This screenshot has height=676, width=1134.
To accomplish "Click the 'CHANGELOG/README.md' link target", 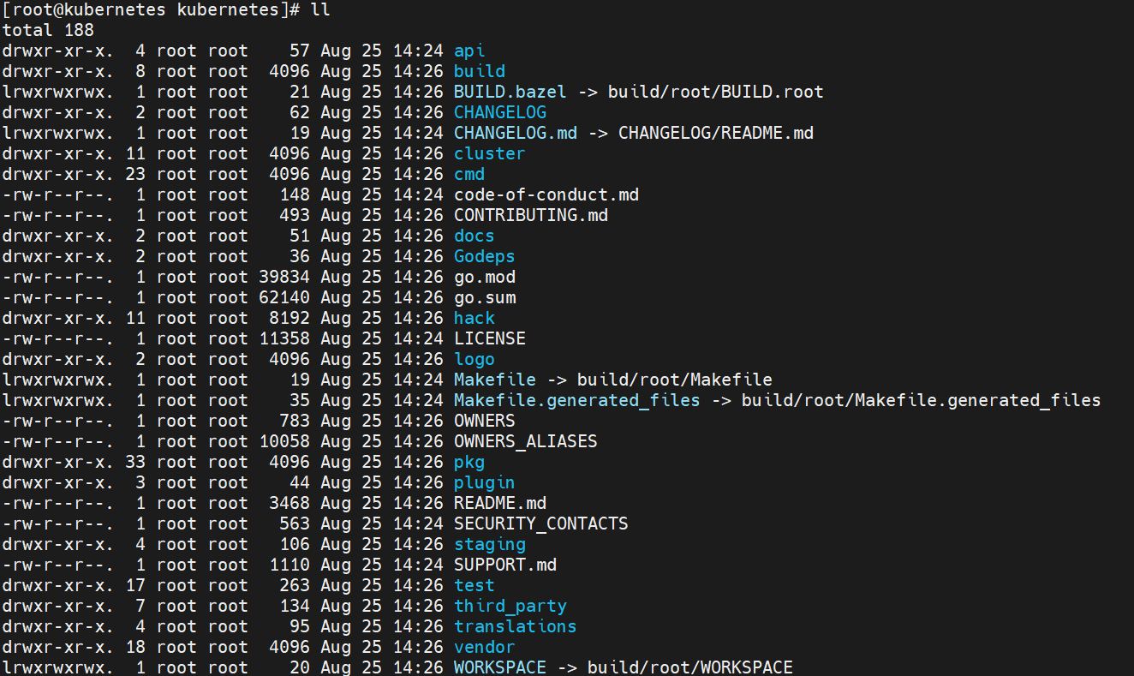I will [716, 133].
